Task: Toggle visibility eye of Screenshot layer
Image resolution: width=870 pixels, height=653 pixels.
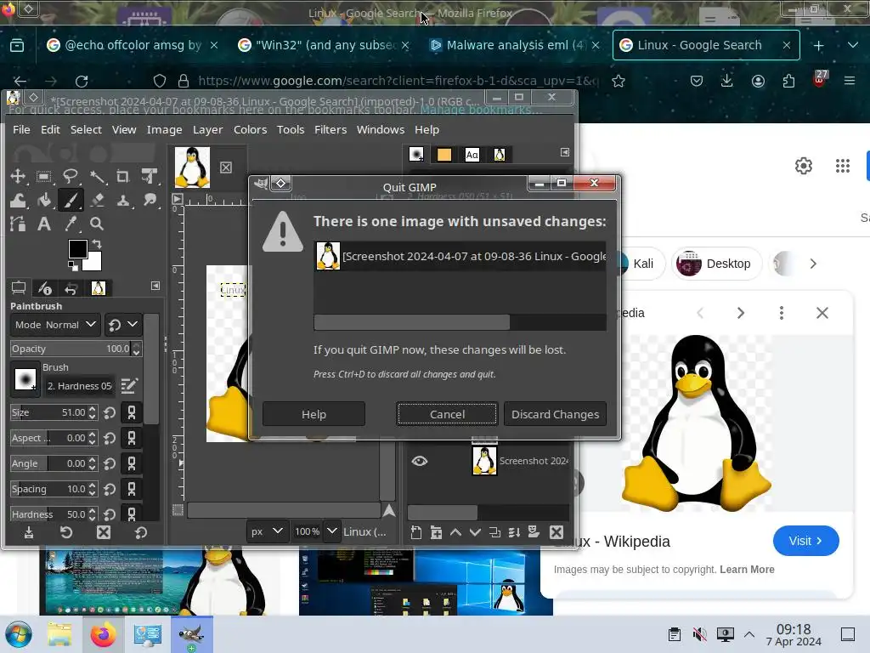Action: [420, 461]
